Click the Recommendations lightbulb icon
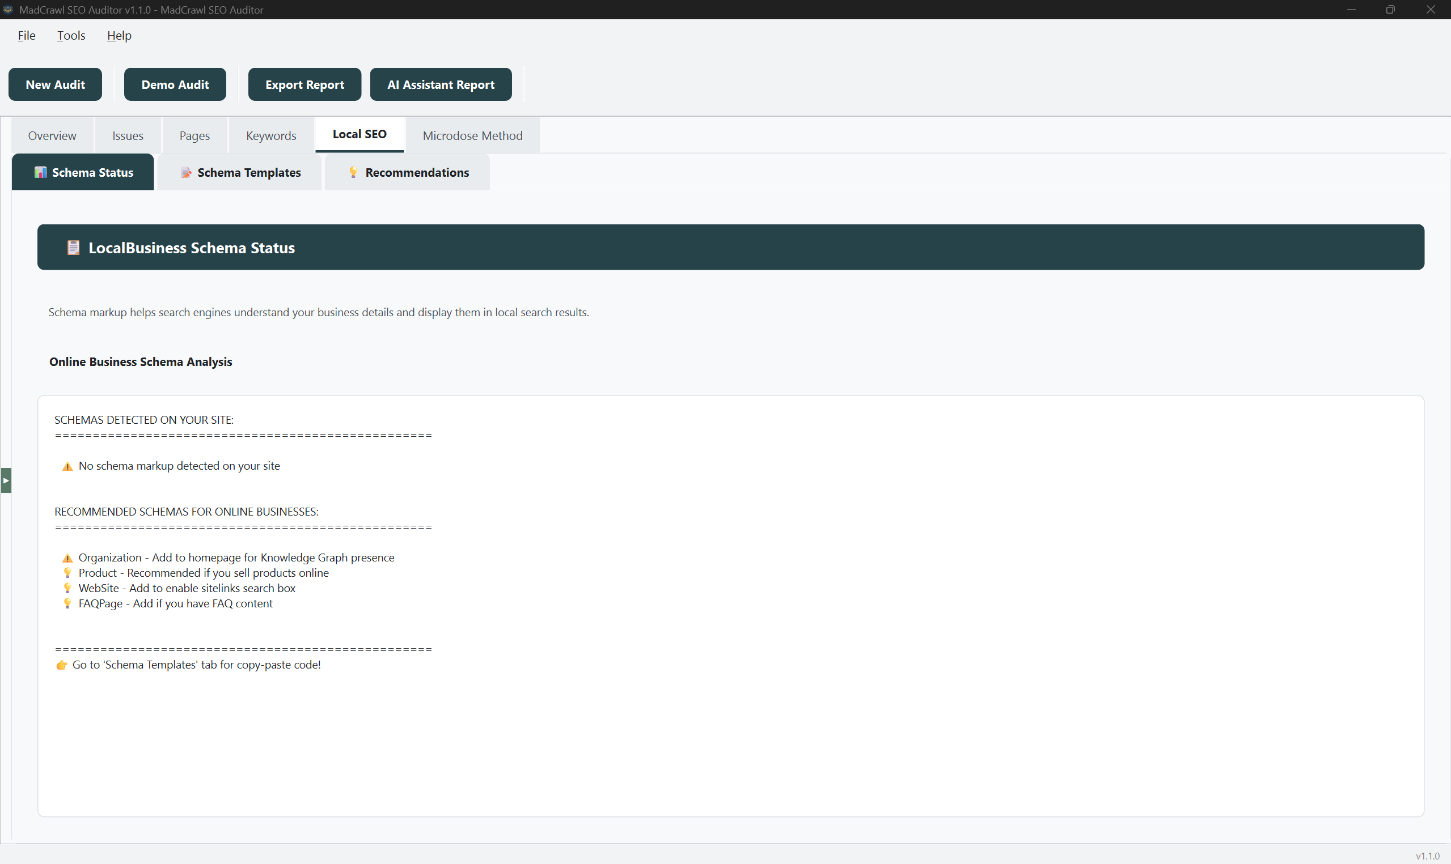The height and width of the screenshot is (864, 1451). tap(353, 172)
